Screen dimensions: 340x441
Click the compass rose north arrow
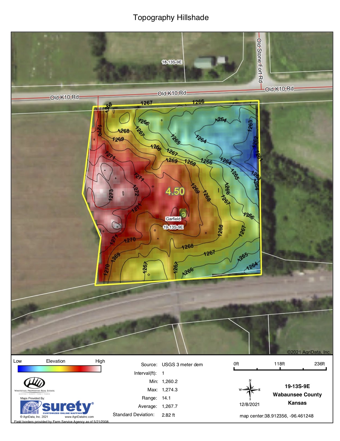point(250,390)
